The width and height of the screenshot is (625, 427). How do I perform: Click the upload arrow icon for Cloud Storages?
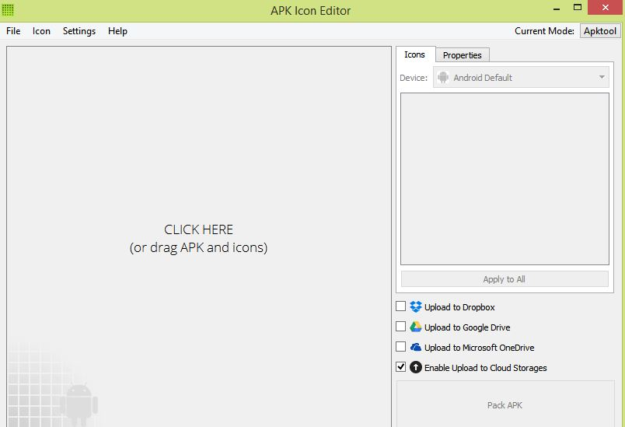[416, 368]
